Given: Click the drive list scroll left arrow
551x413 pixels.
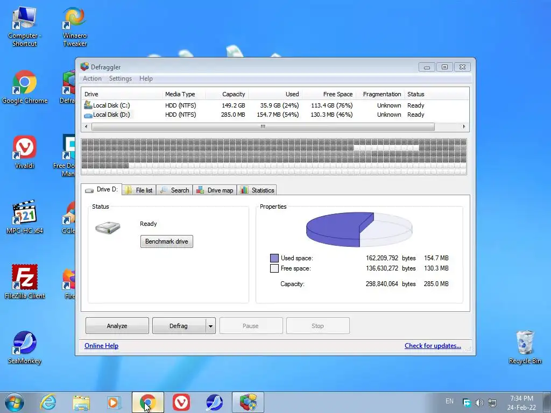Looking at the screenshot, I should point(87,127).
